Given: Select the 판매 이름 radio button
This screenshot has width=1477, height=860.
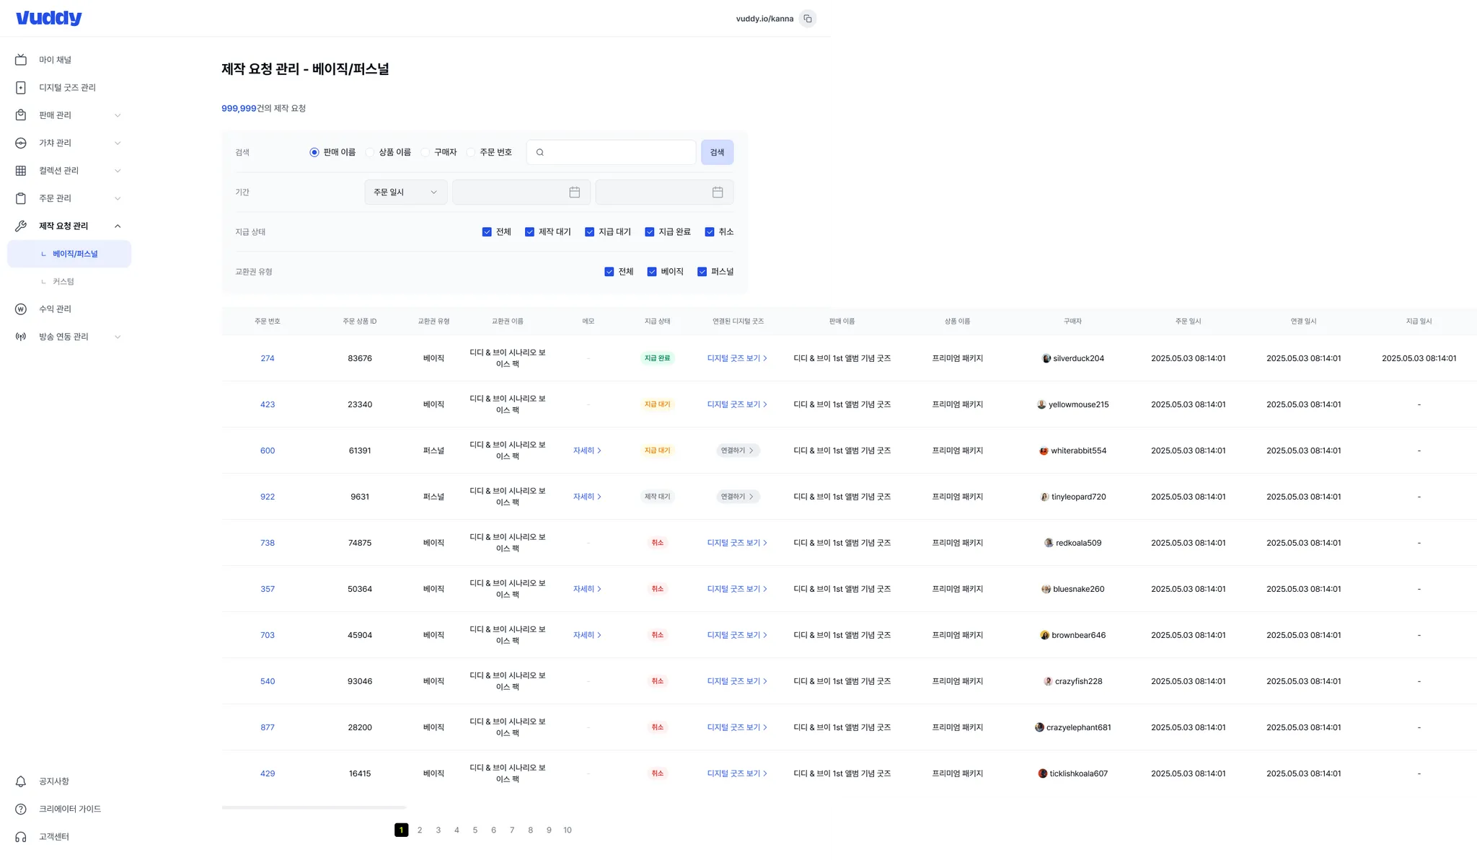Looking at the screenshot, I should tap(314, 152).
